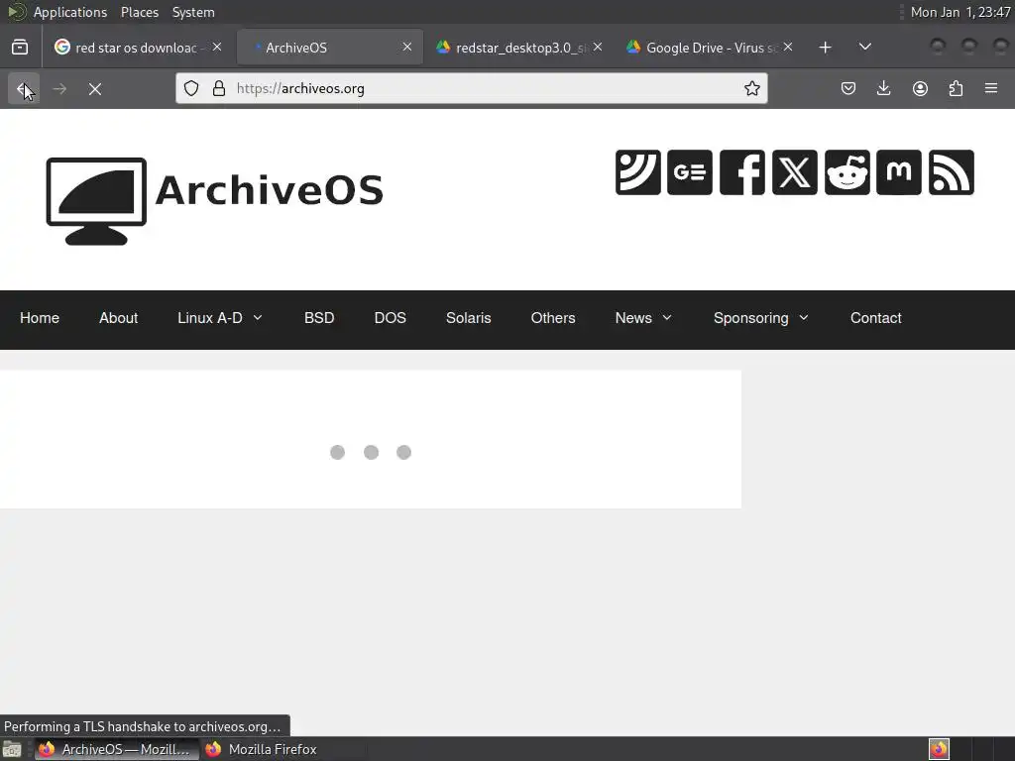Click the Firefox account icon
This screenshot has width=1015, height=761.
[x=920, y=88]
